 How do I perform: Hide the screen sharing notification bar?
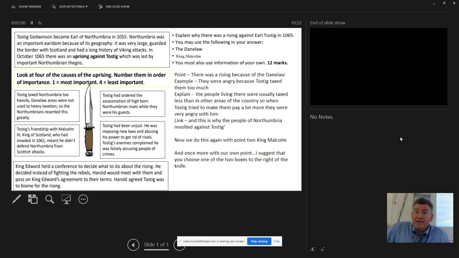point(276,241)
